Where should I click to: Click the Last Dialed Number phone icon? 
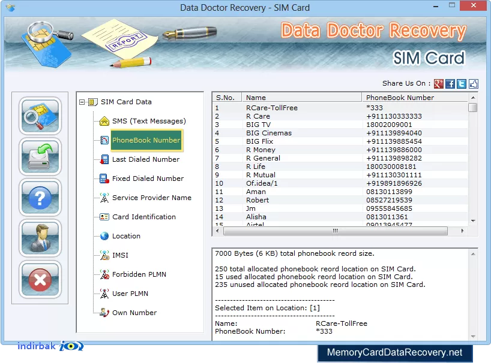coord(104,159)
